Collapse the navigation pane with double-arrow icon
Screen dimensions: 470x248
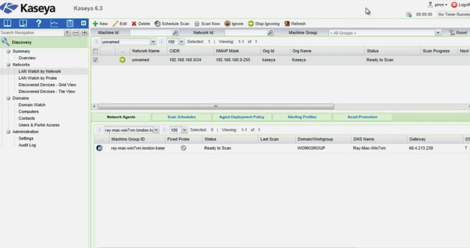[x=83, y=23]
